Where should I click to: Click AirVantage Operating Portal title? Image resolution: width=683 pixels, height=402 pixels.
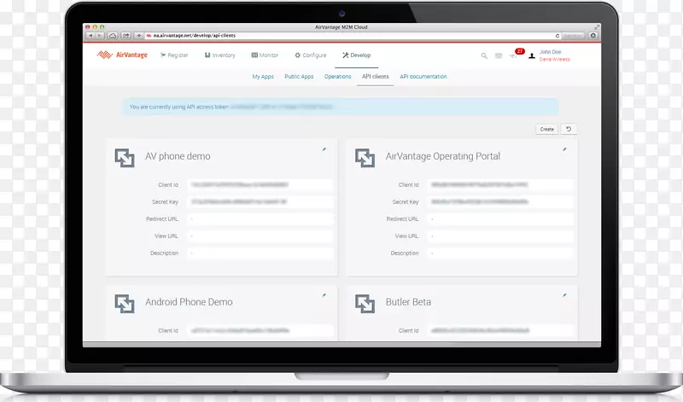[x=443, y=156]
